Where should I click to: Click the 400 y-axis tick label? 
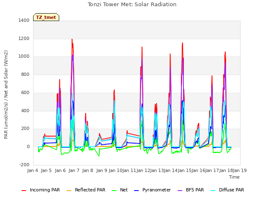25,111
